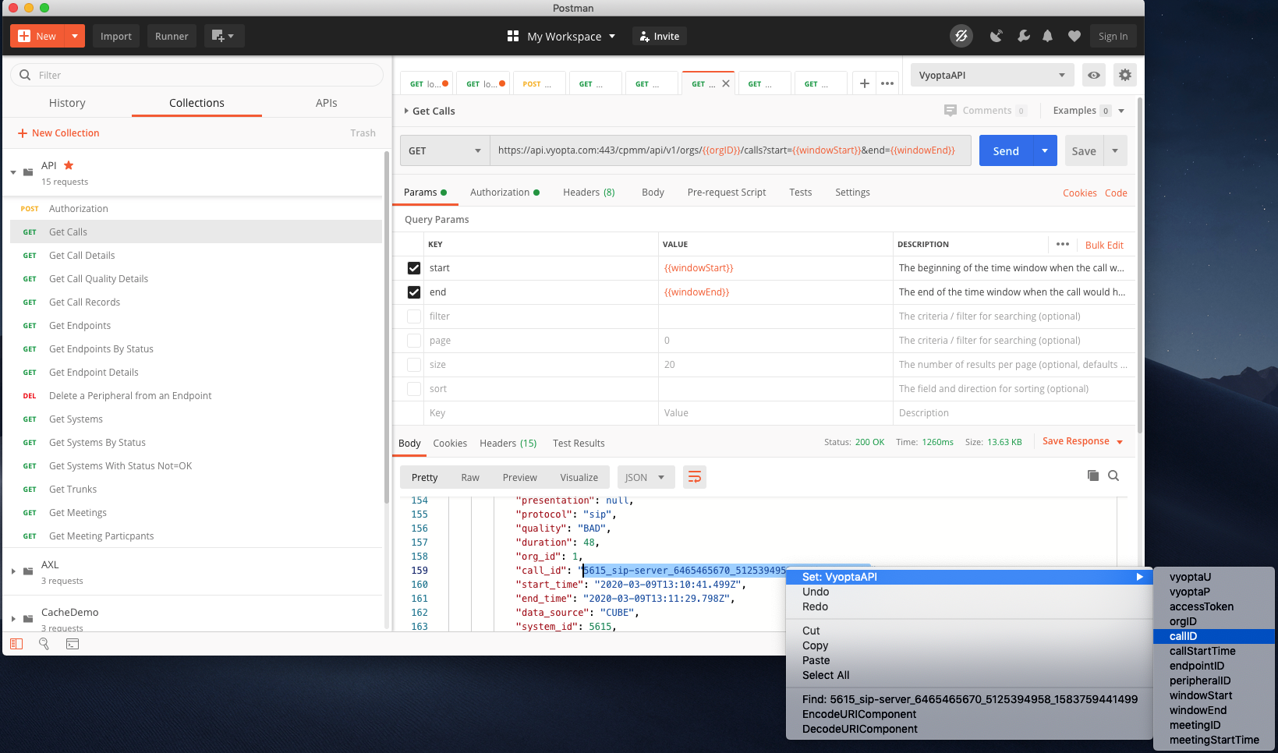The height and width of the screenshot is (753, 1278).
Task: Click the collections Filter input field
Action: (196, 75)
